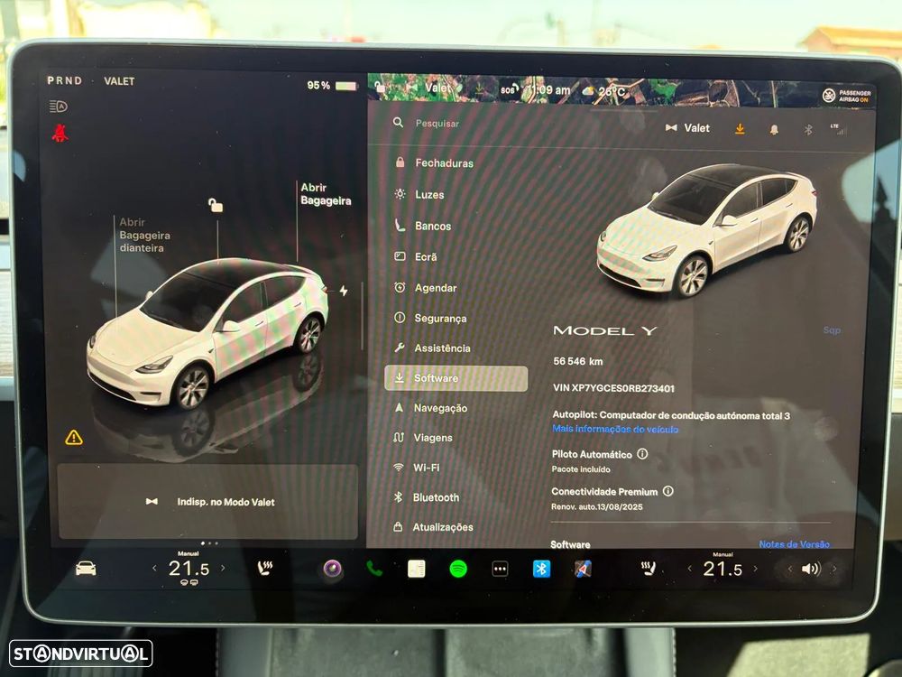Tap the Bluetooth icon in the header
The width and height of the screenshot is (902, 677).
tap(808, 129)
